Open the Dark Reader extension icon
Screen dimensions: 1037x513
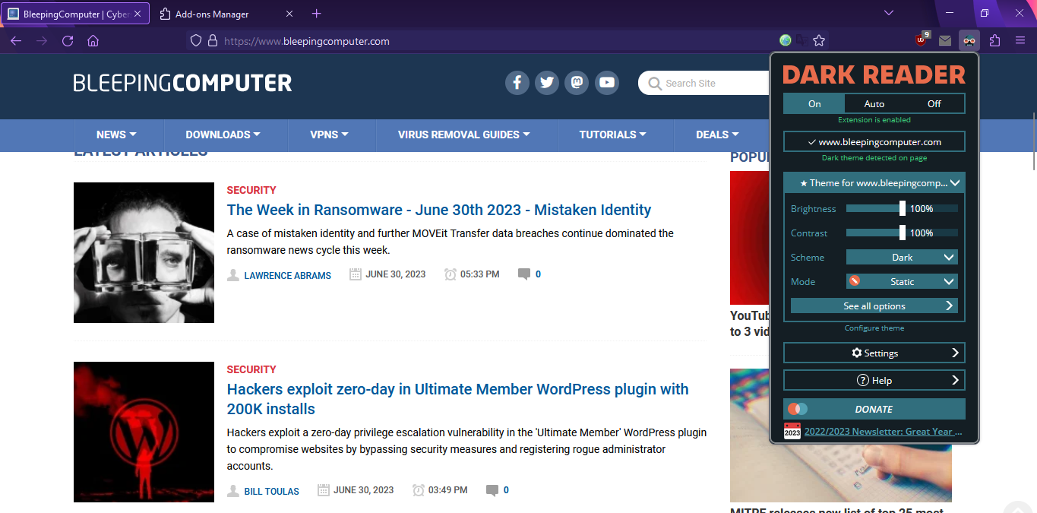pos(969,40)
